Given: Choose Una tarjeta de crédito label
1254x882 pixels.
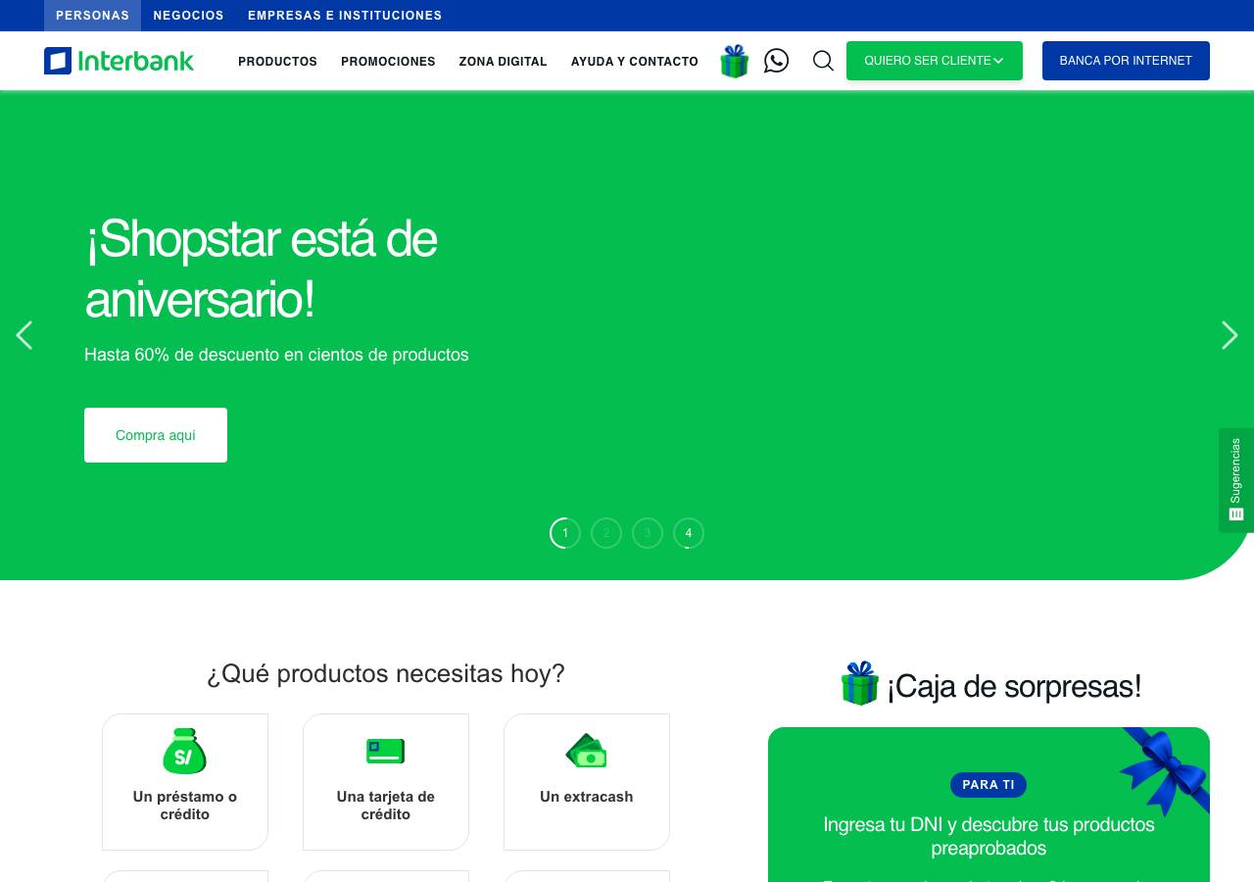Looking at the screenshot, I should (x=386, y=806).
